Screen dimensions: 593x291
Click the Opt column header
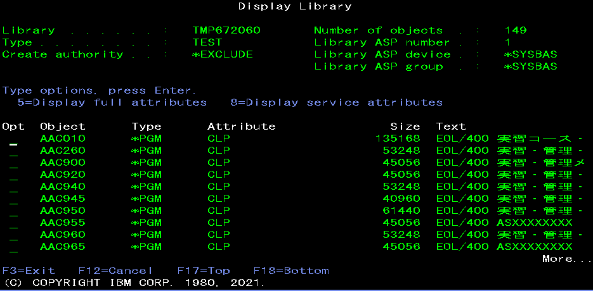(x=13, y=127)
